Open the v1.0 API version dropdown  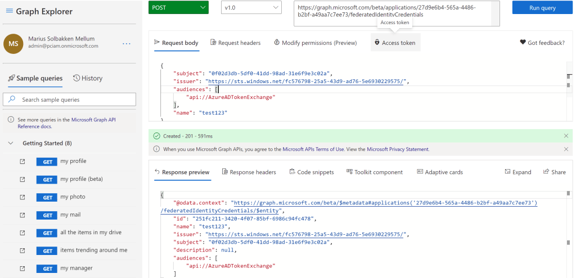tap(250, 7)
